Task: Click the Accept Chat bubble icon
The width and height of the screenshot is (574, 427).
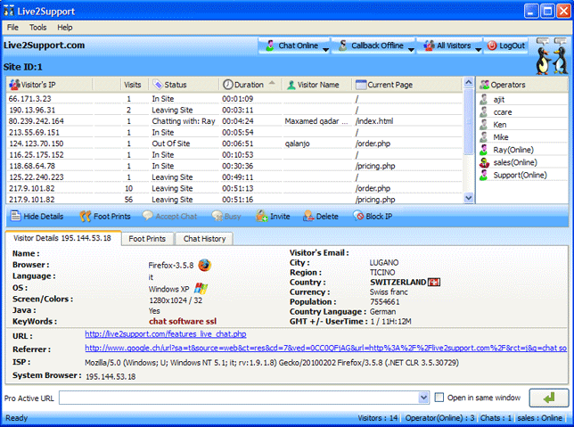Action: (x=148, y=216)
